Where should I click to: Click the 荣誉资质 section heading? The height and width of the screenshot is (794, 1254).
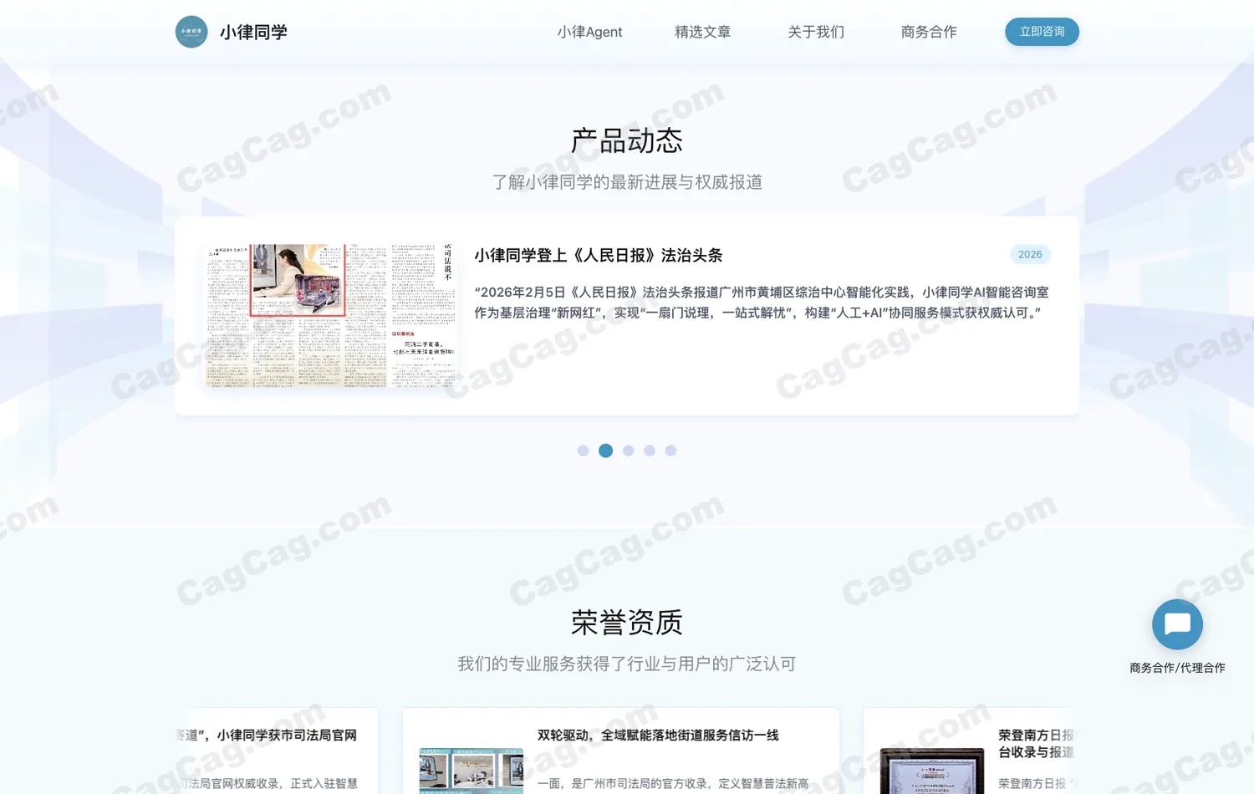tap(627, 622)
